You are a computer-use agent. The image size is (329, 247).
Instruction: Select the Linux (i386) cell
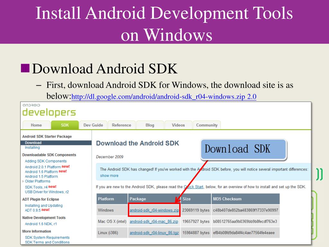(112, 233)
